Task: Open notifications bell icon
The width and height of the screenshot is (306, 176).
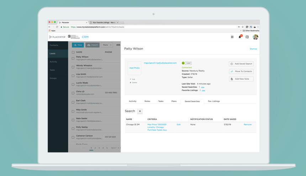Action: (x=240, y=37)
